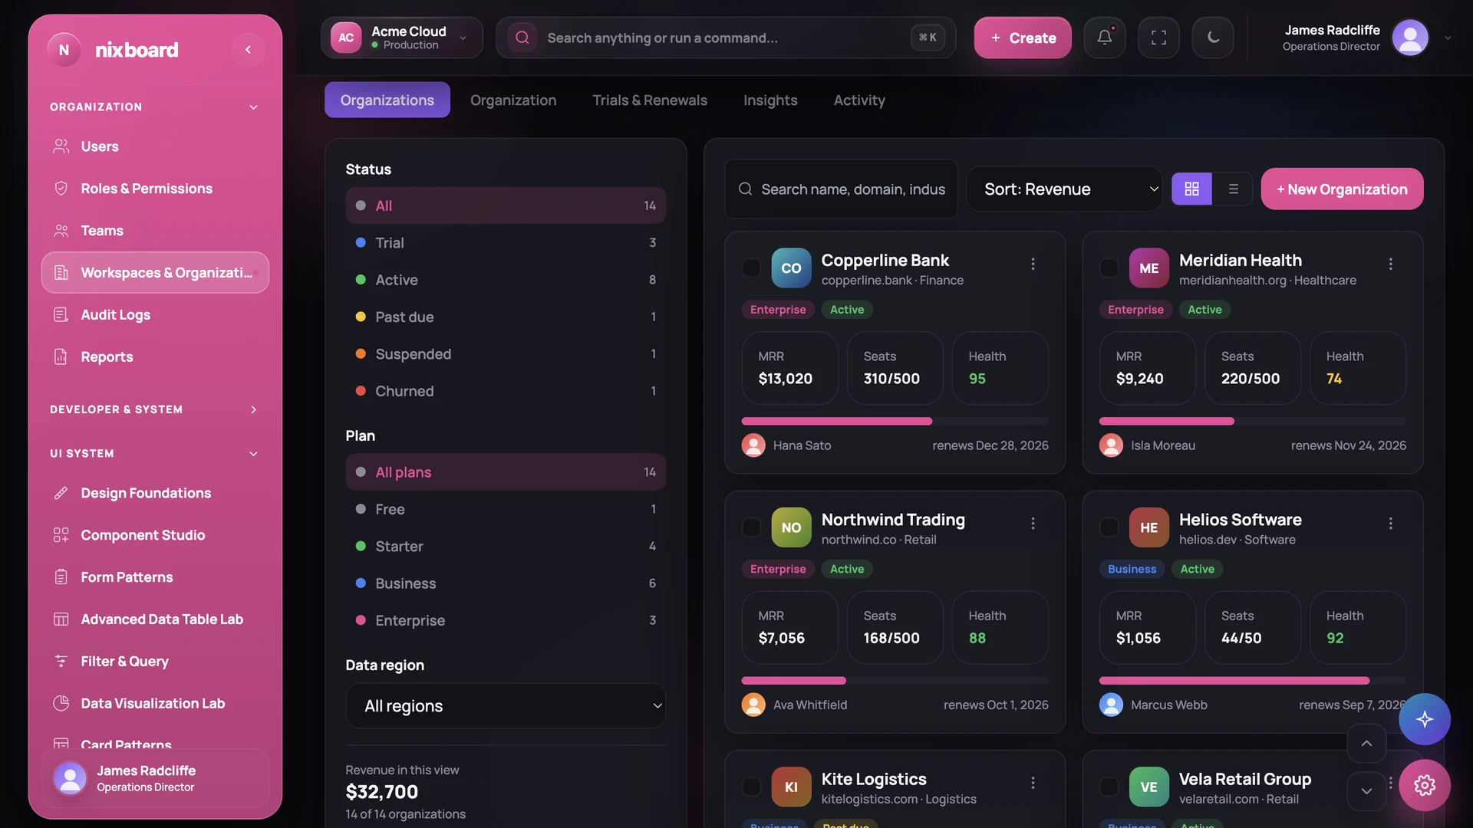Filter status by Active

pos(506,280)
